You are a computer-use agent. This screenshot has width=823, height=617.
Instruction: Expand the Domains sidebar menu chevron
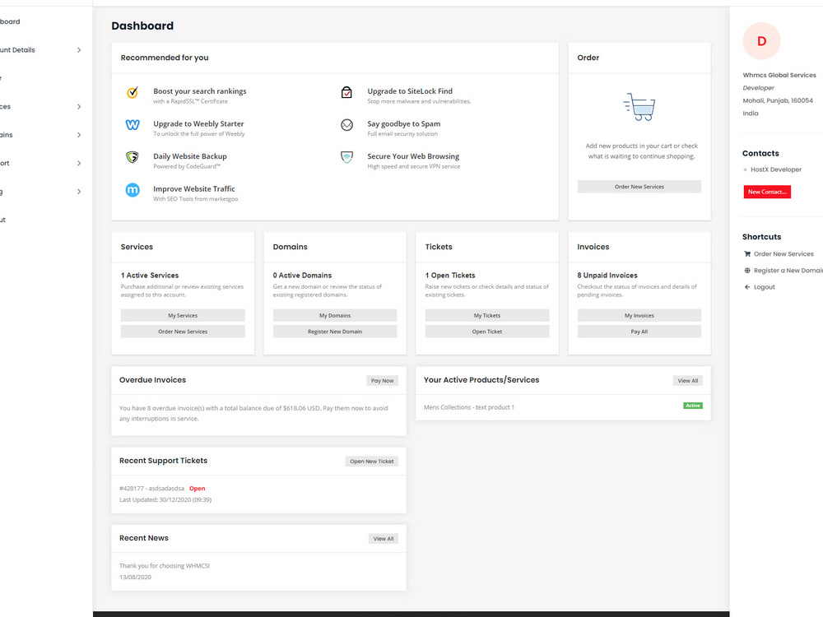coord(79,135)
